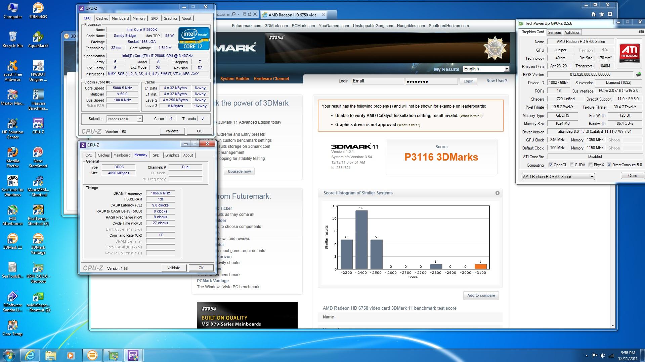Switch to the Caches tab in upper CPU-Z
This screenshot has width=645, height=362.
(102, 18)
